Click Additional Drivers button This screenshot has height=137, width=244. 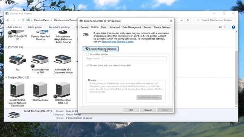tap(149, 97)
